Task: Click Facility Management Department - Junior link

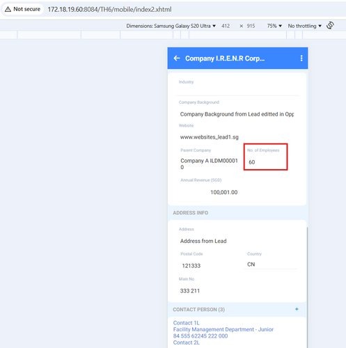Action: [x=223, y=329]
